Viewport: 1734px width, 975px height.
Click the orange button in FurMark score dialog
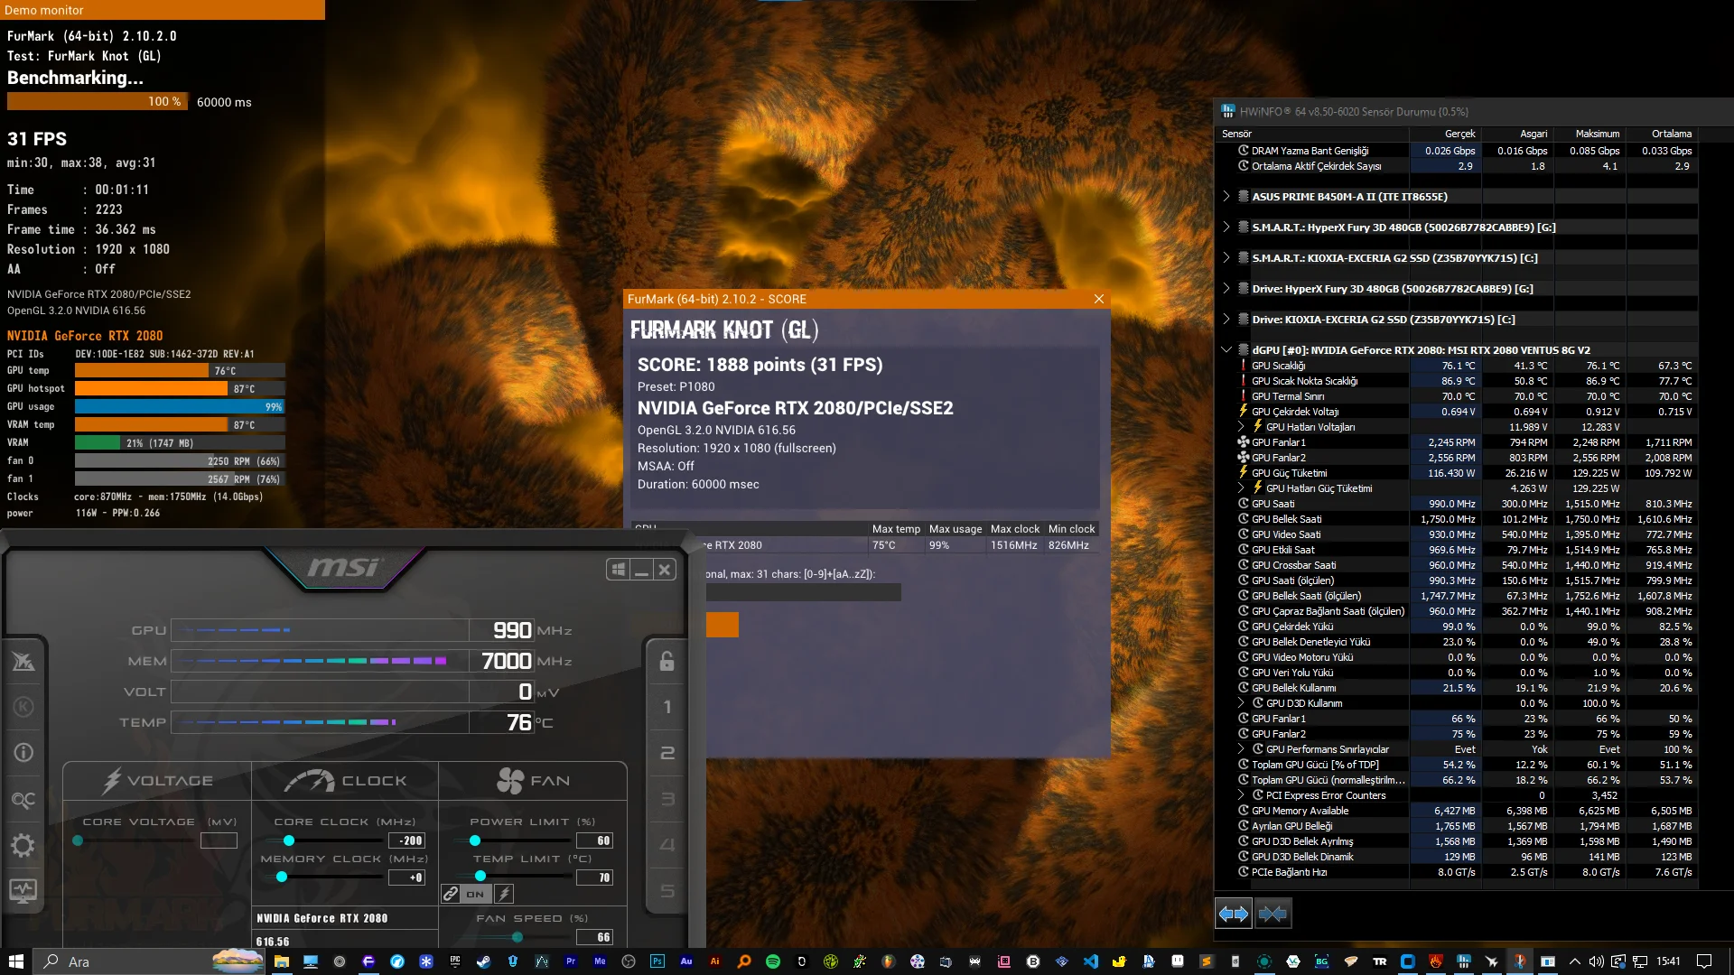pyautogui.click(x=722, y=625)
